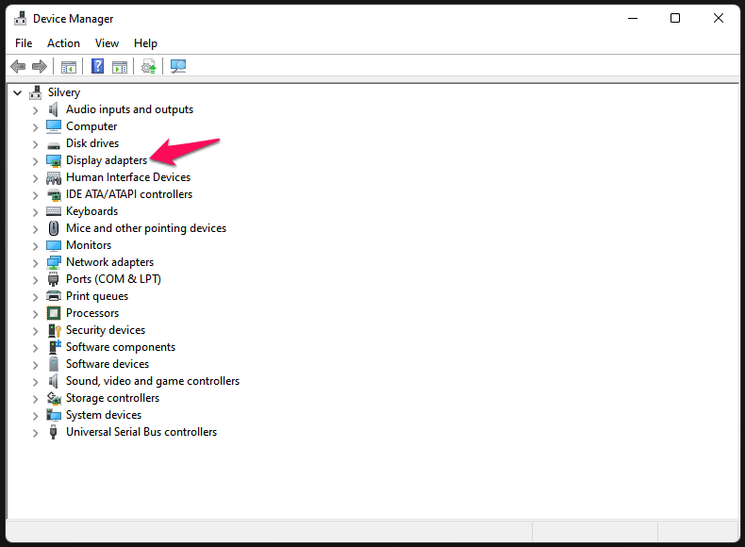Expand the Human Interface Devices chevron
Image resolution: width=745 pixels, height=547 pixels.
coord(35,178)
